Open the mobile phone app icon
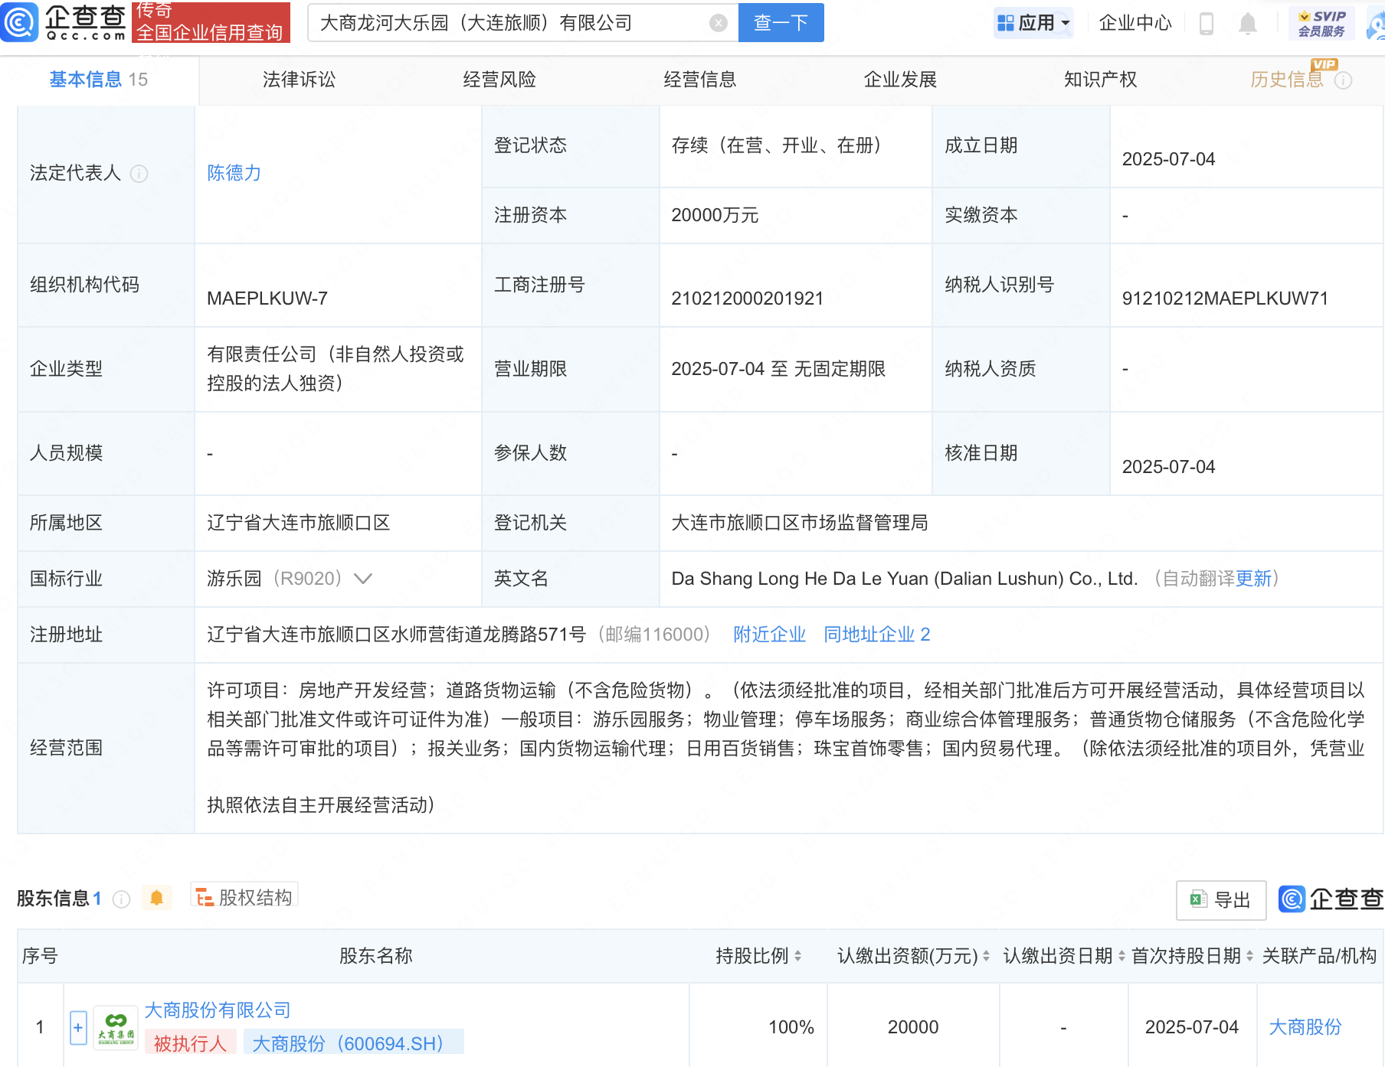The width and height of the screenshot is (1385, 1067). (1206, 24)
